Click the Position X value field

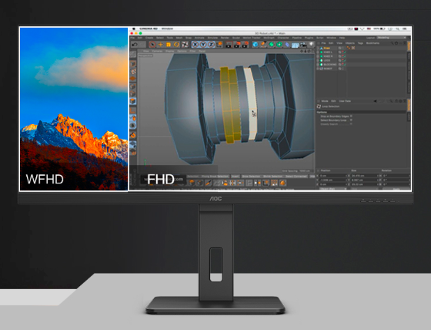coord(333,176)
